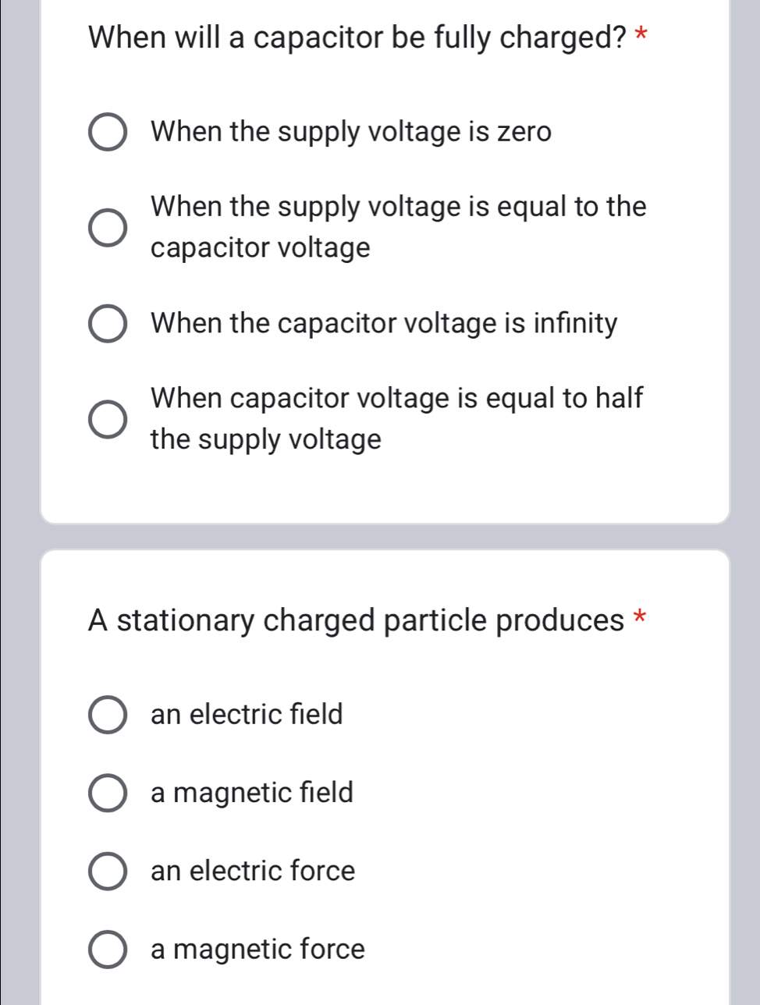
Task: Click label text 'equal to the capacitor voltage'
Action: pos(398,227)
